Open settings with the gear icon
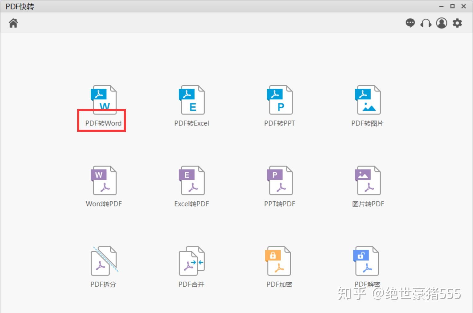 [x=457, y=23]
